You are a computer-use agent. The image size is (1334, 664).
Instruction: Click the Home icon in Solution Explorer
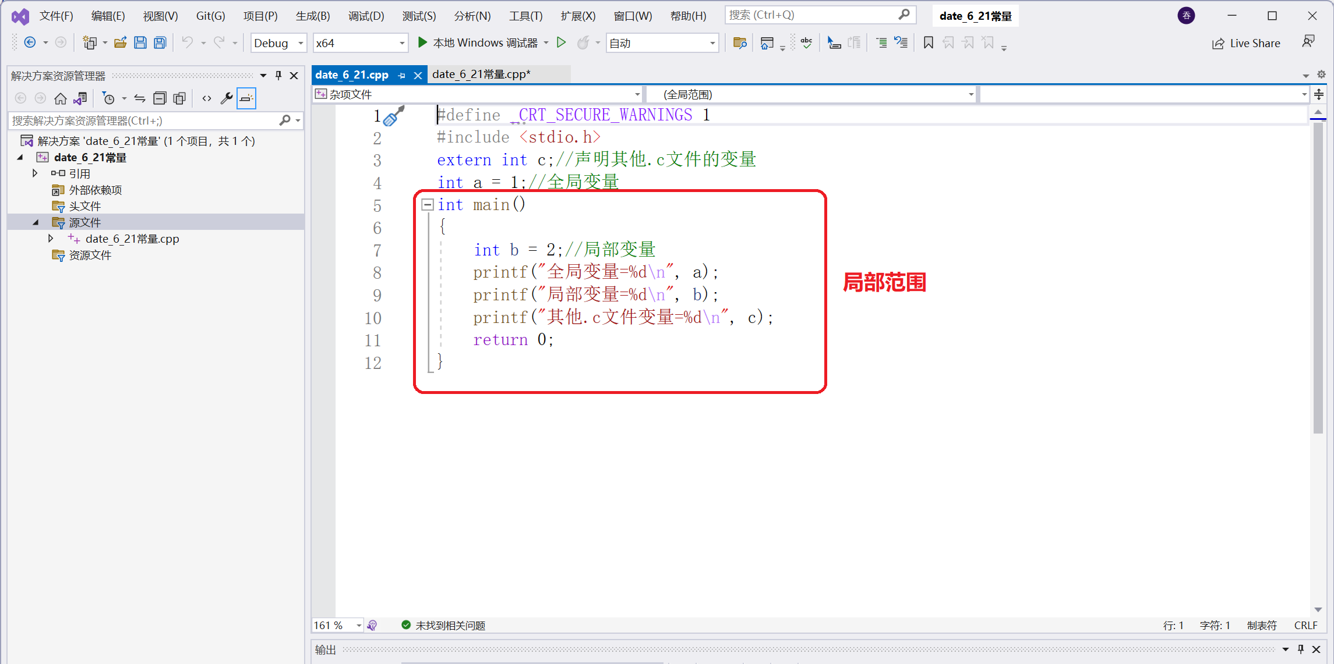point(60,98)
